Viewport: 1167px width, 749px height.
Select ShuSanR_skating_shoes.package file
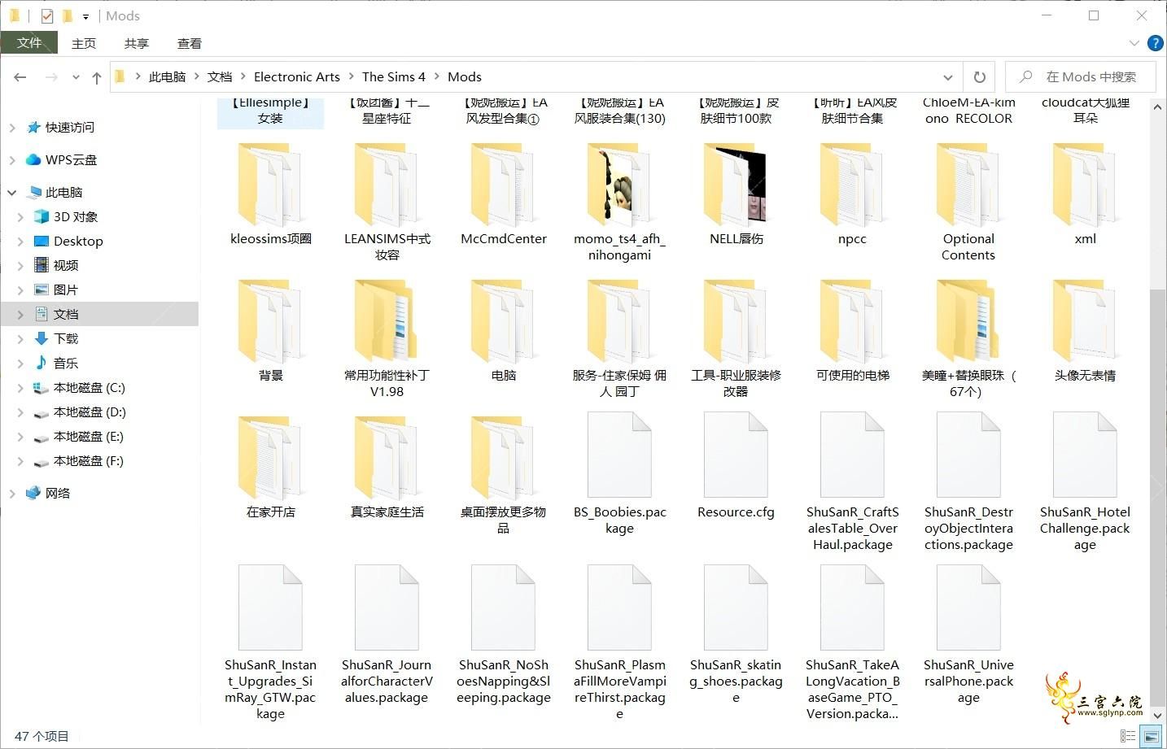pos(736,635)
